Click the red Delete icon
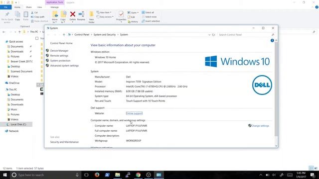 pos(73,14)
